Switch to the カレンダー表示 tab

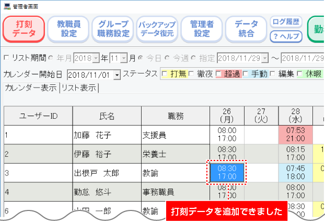pyautogui.click(x=31, y=88)
